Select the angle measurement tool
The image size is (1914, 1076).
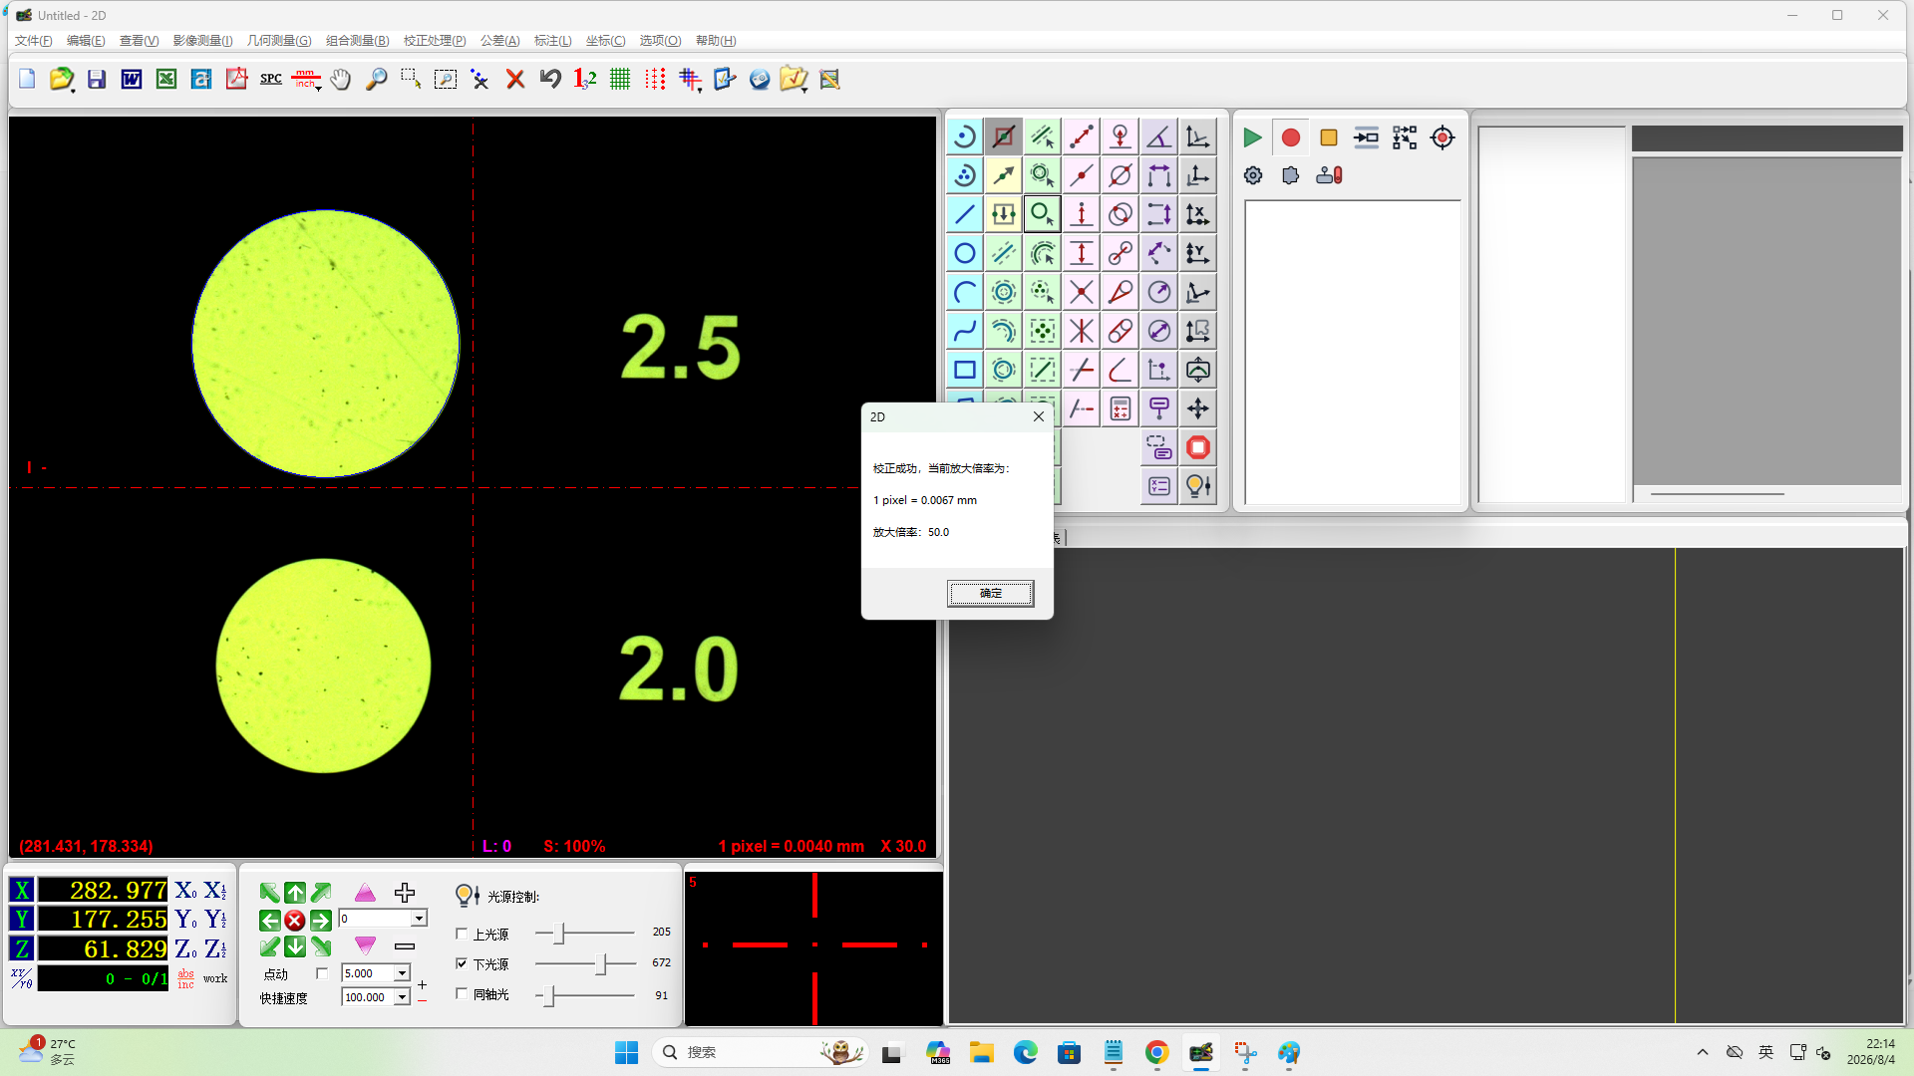[x=1159, y=136]
